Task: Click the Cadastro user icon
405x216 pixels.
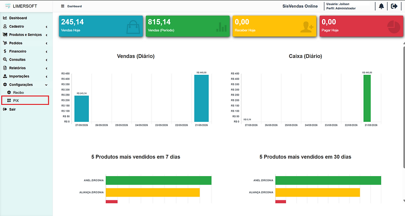Action: tap(5, 26)
